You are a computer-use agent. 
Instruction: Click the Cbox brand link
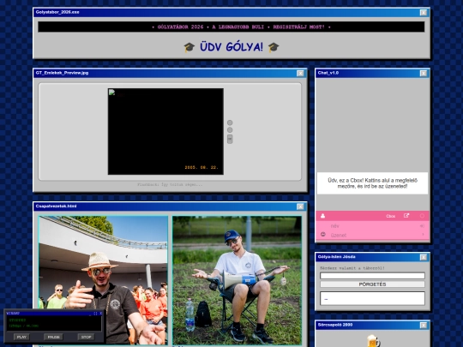coord(390,216)
